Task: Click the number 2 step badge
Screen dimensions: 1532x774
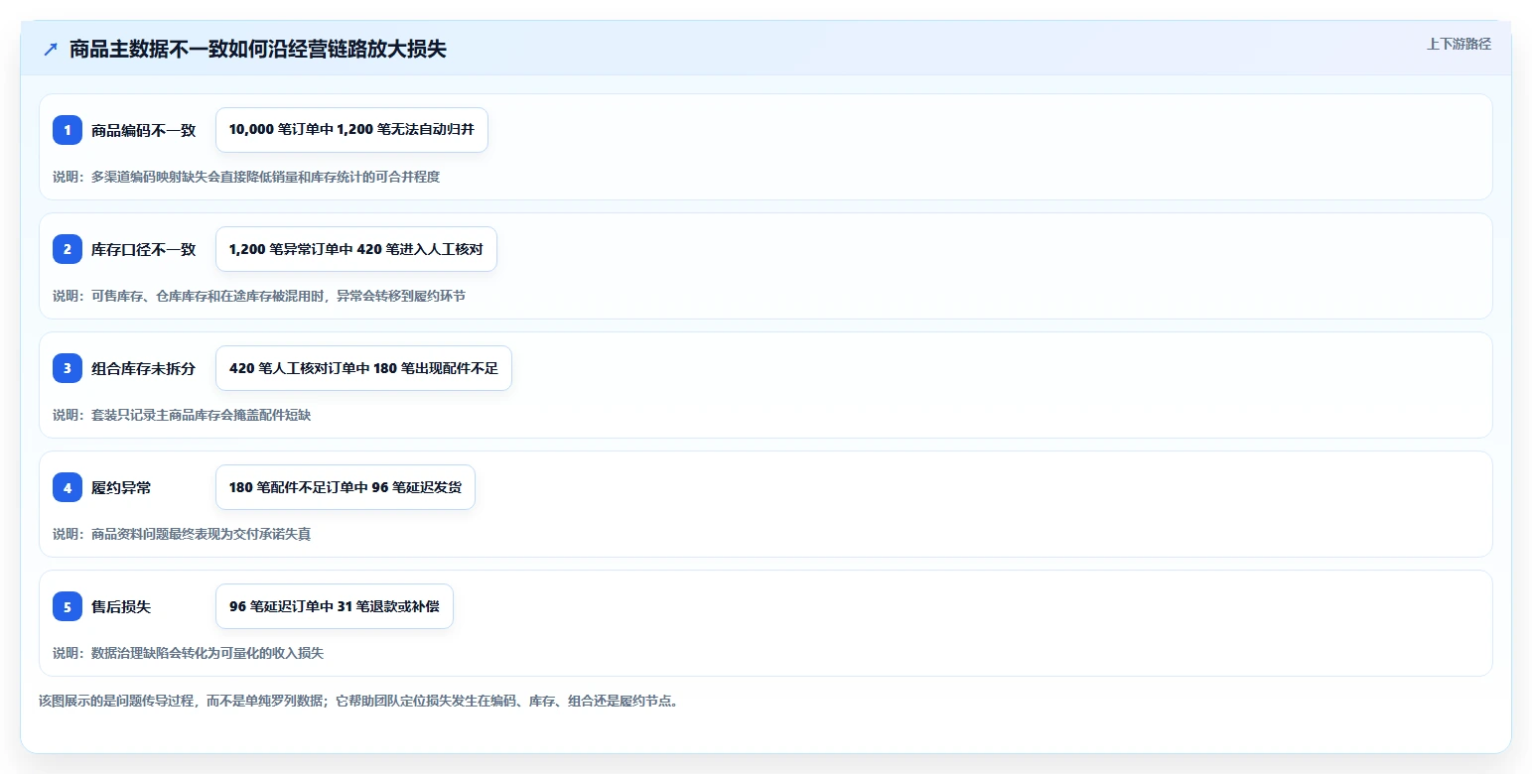Action: (x=68, y=249)
